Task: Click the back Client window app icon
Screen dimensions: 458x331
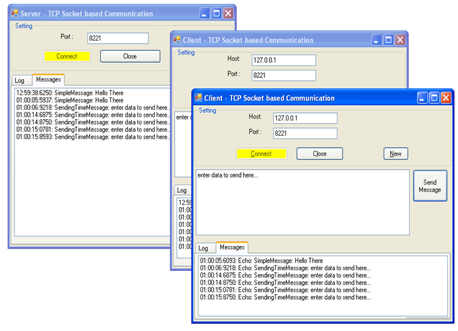Action: (x=177, y=40)
